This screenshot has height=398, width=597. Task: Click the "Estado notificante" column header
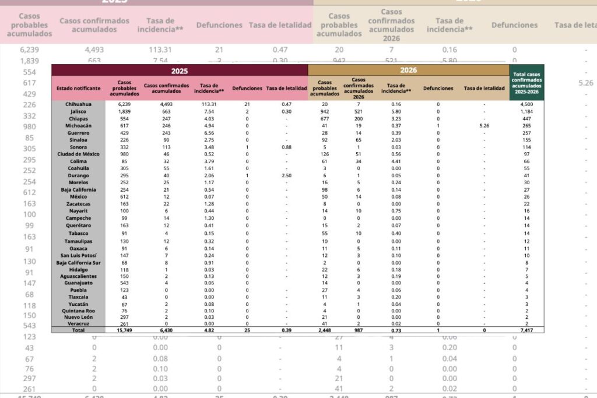78,88
